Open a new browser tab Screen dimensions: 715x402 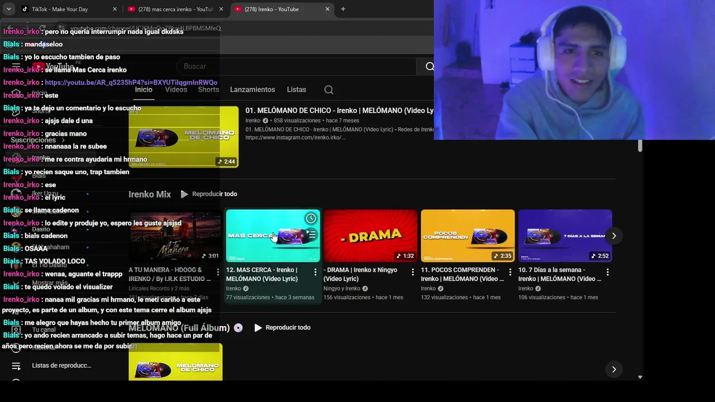343,9
